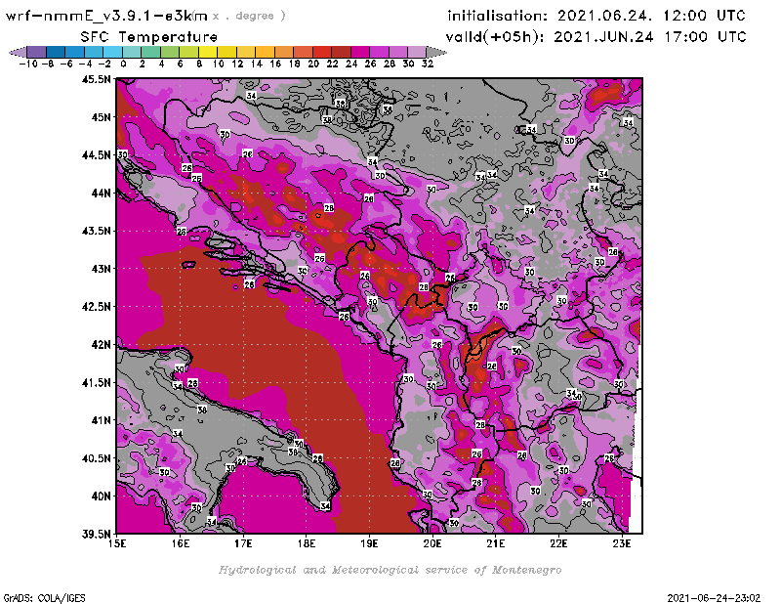Click the light orchid 30 to 32 legend swatch
The width and height of the screenshot is (781, 604).
tap(418, 52)
